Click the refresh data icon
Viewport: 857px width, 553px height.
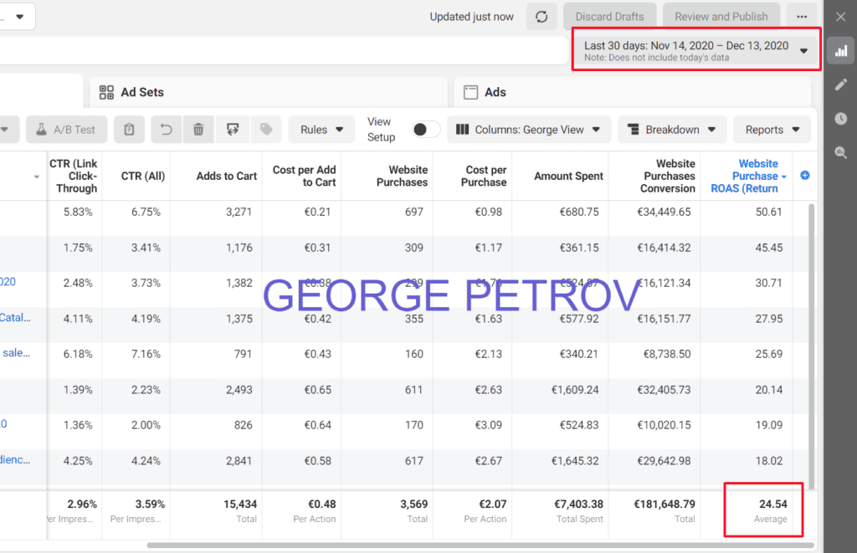point(541,17)
